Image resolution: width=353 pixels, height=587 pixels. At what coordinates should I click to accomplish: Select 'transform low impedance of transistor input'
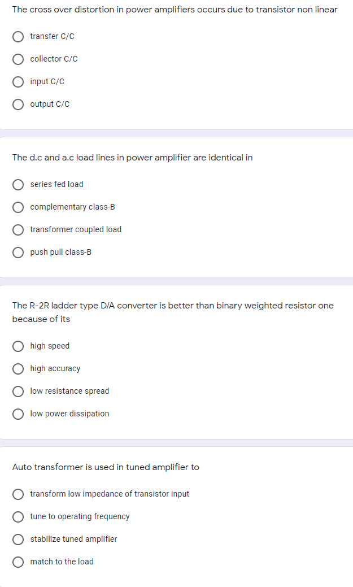[18, 494]
